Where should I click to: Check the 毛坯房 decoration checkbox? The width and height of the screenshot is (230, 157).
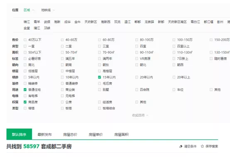(100, 83)
